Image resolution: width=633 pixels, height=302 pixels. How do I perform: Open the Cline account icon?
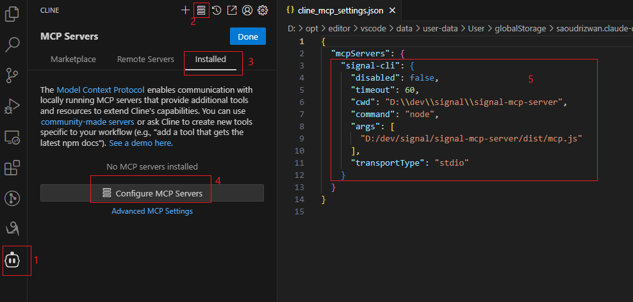click(247, 10)
